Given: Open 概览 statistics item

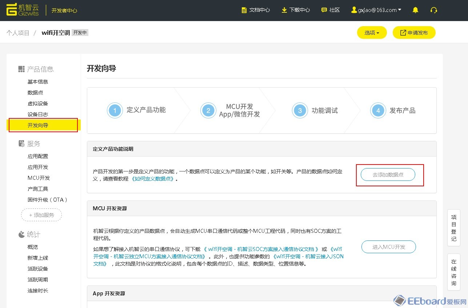Looking at the screenshot, I should (x=33, y=247).
